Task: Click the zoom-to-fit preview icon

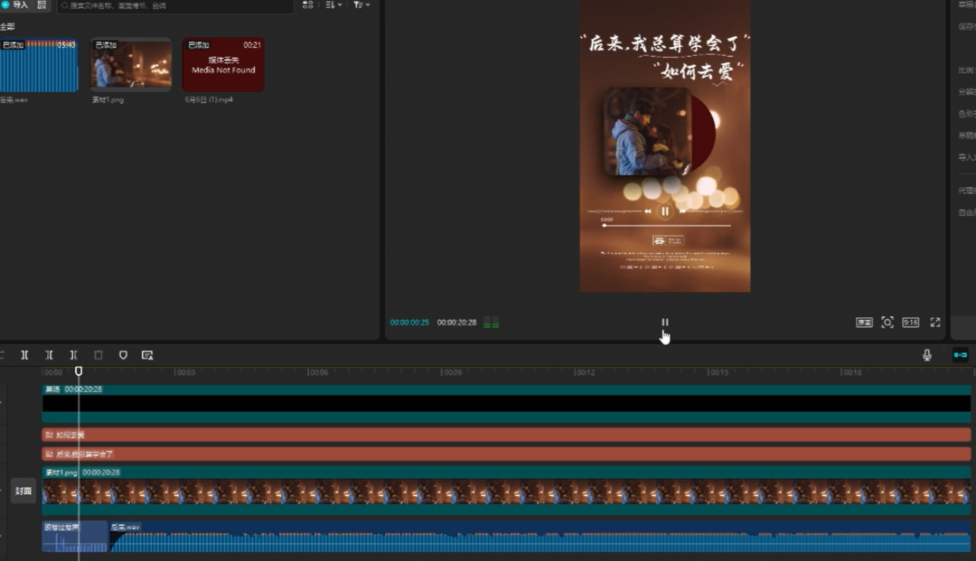Action: pos(887,323)
